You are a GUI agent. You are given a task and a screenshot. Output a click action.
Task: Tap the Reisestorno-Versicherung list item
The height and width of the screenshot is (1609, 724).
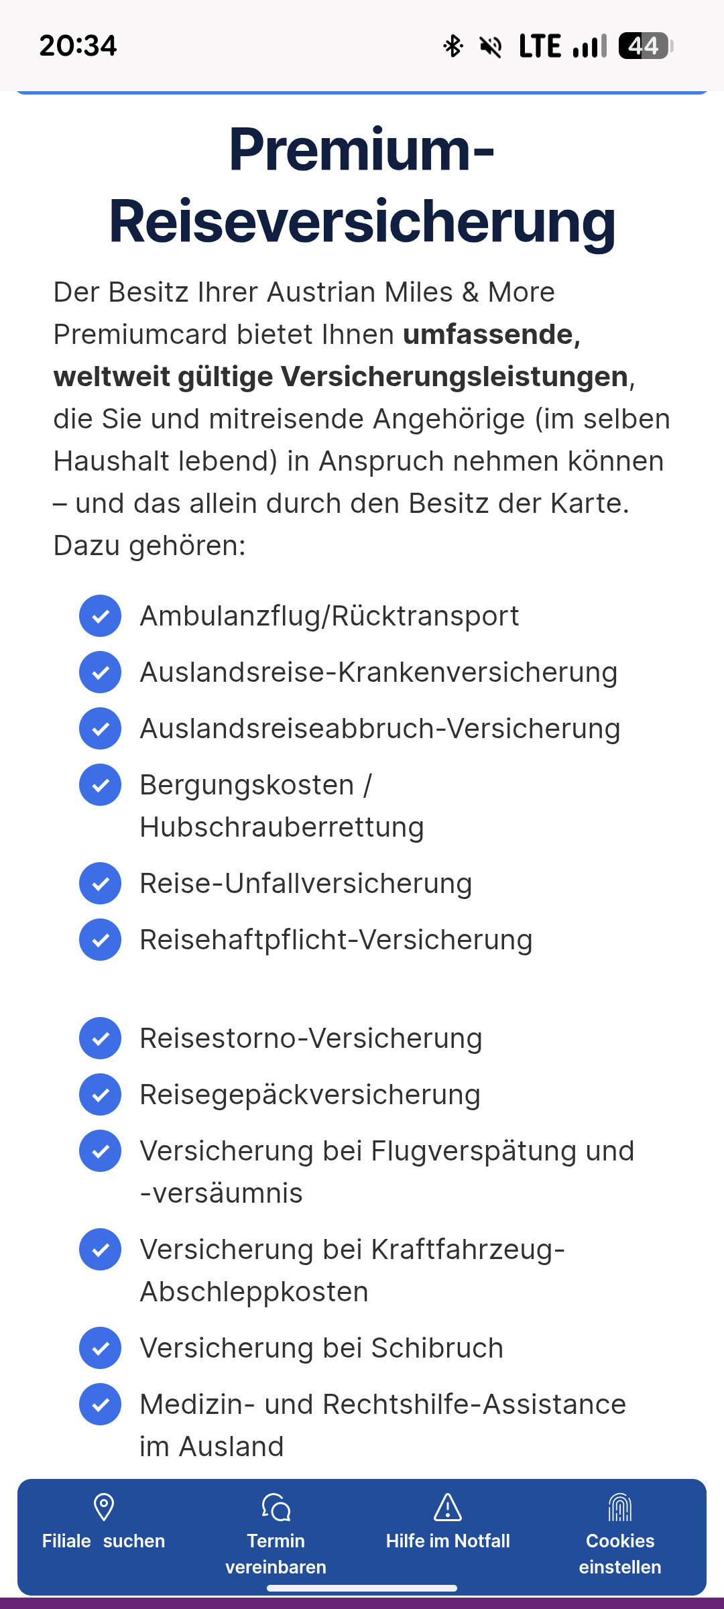[311, 1038]
